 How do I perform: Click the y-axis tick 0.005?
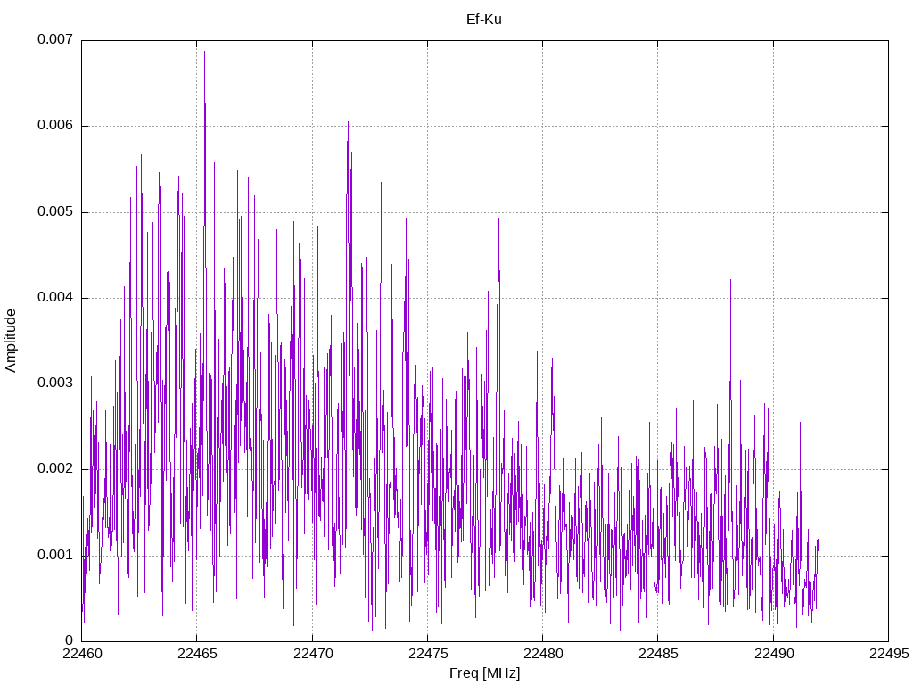coord(55,211)
